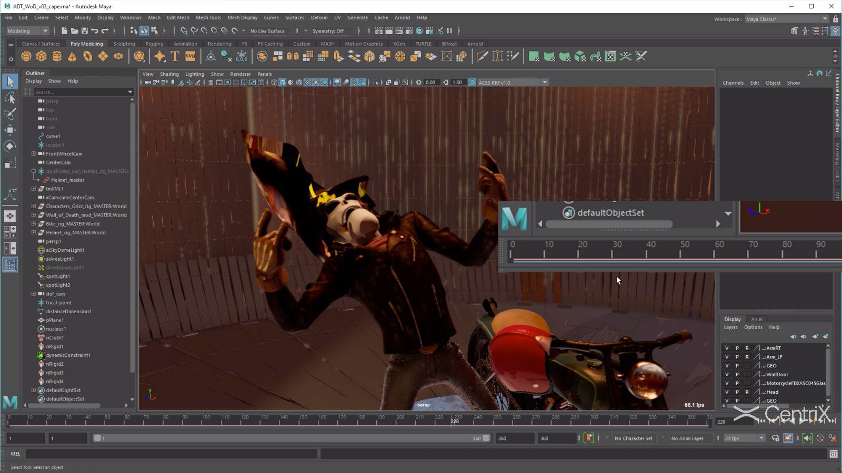Save the scene from the status line
This screenshot has width=842, height=473.
coord(84,31)
